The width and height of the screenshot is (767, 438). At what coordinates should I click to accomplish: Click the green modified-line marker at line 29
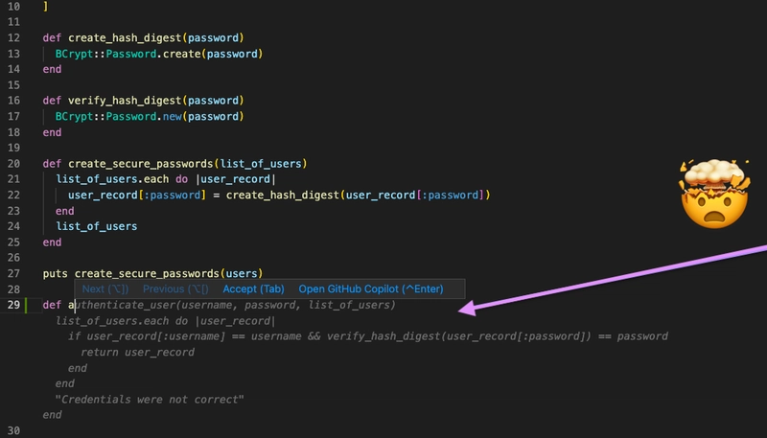tap(26, 305)
